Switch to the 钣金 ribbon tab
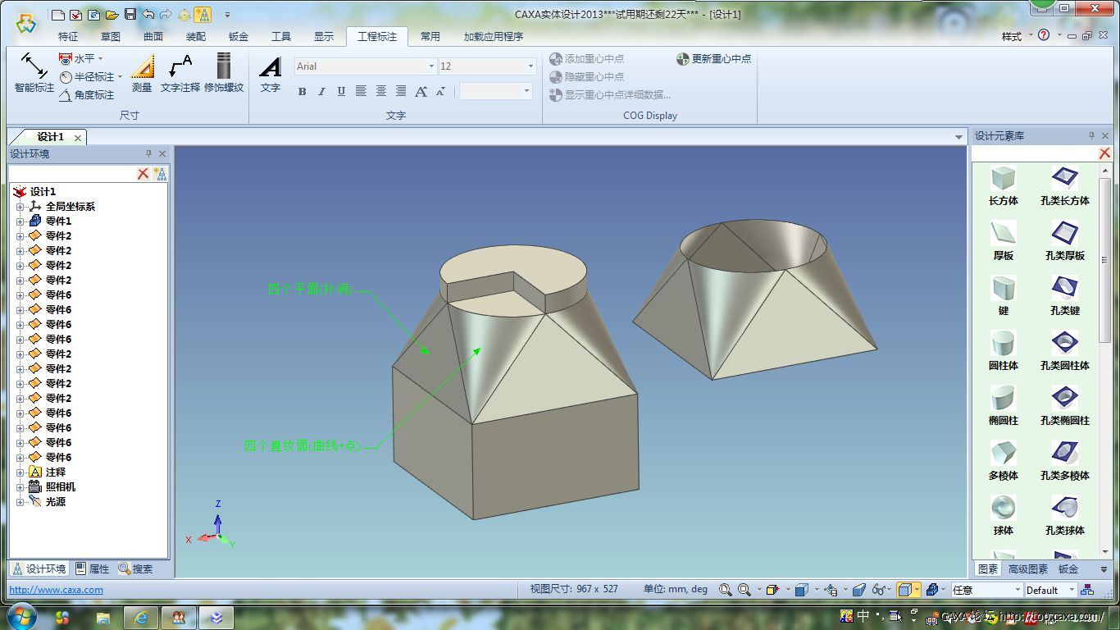 click(239, 36)
